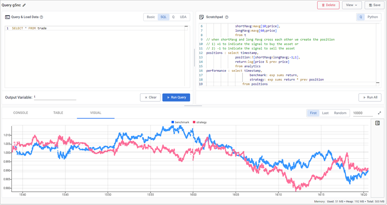The width and height of the screenshot is (387, 205).
Task: Open the View dropdown menu
Action: [352, 5]
